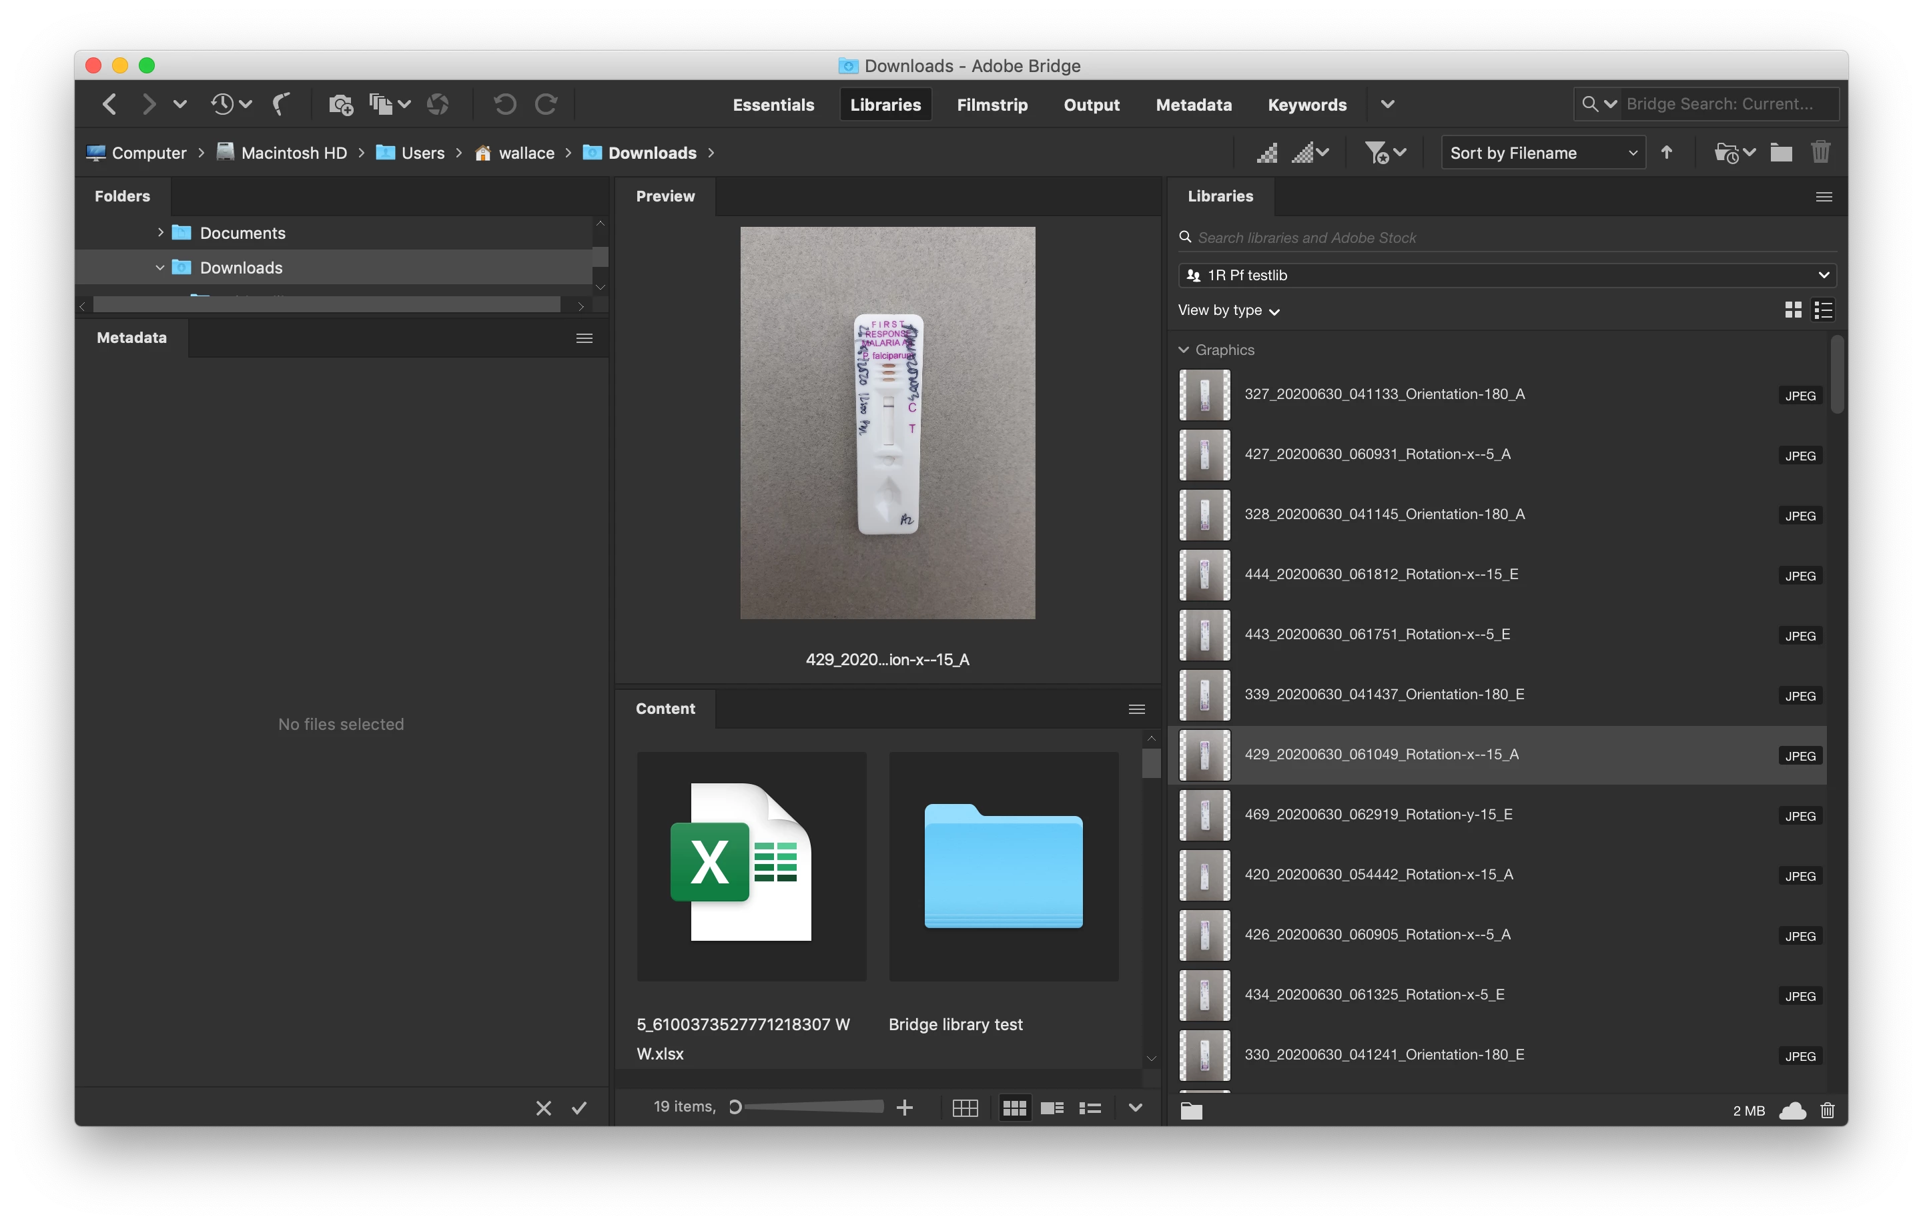Open the Metadata workspace tab
1923x1225 pixels.
coord(1193,105)
